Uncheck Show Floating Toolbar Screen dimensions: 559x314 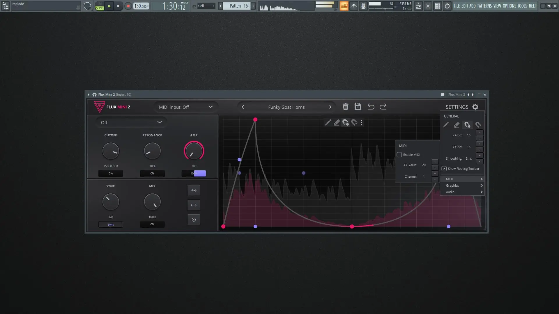(444, 169)
